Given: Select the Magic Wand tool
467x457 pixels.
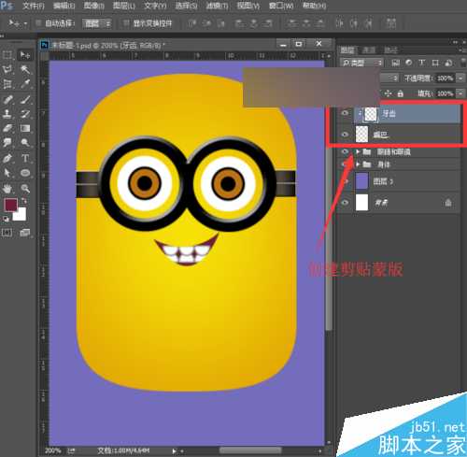Looking at the screenshot, I should click(25, 69).
